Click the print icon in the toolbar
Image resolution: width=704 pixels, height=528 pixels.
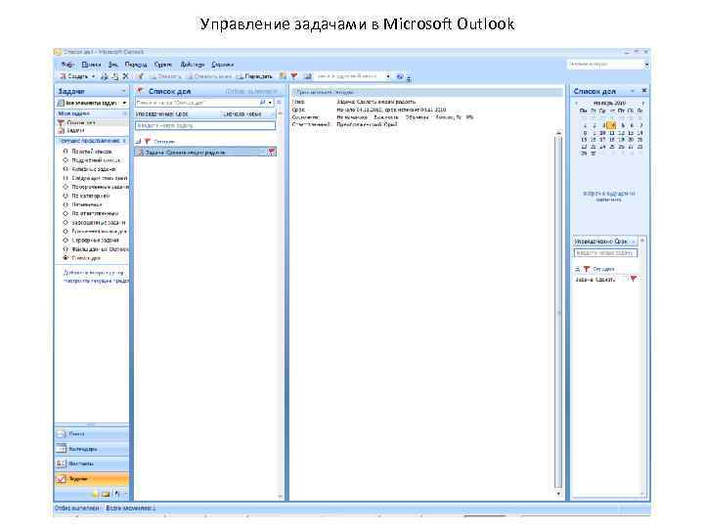(105, 77)
